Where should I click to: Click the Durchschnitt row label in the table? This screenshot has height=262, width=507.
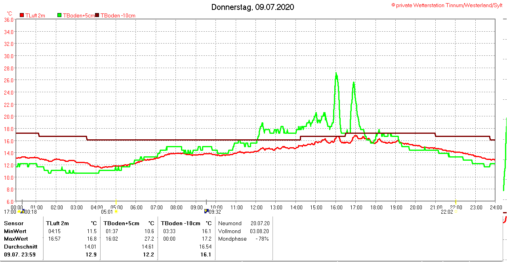[21, 247]
